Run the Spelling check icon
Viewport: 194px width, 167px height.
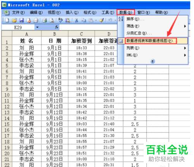[61, 20]
